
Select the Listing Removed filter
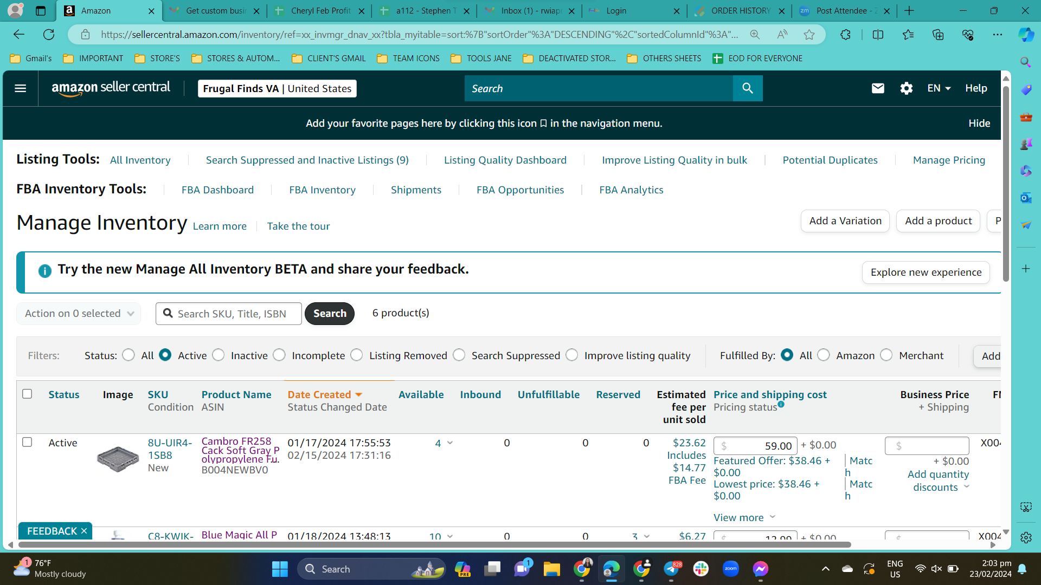point(357,355)
